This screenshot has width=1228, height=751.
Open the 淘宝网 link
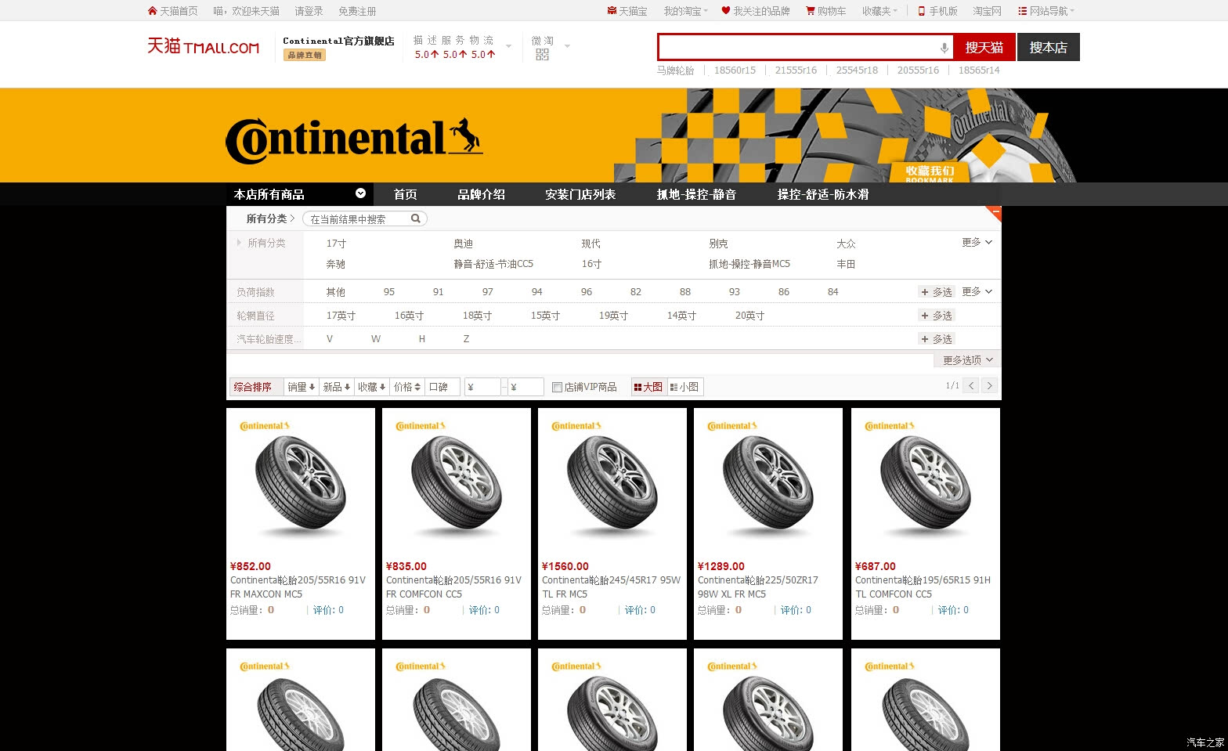click(987, 11)
